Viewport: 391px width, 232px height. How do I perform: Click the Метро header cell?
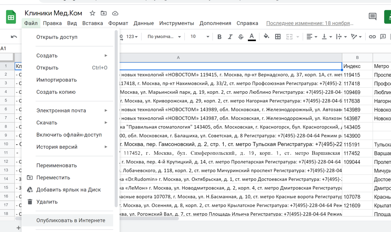tap(382, 66)
